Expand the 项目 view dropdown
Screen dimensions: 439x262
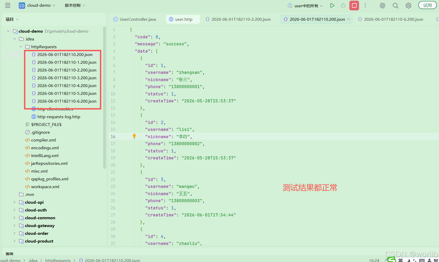(12, 19)
